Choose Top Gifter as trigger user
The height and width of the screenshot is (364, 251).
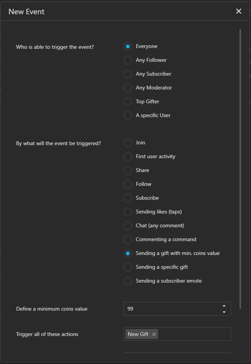[128, 102]
